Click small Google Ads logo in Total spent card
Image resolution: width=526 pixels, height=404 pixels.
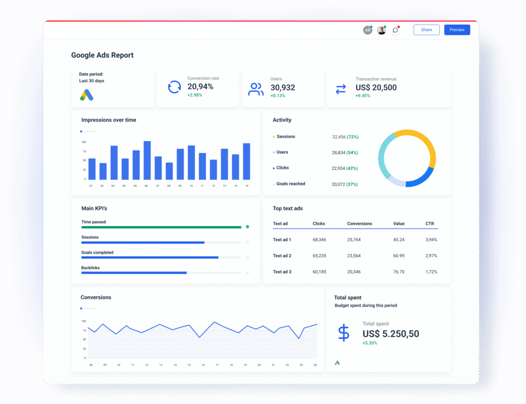coord(337,363)
